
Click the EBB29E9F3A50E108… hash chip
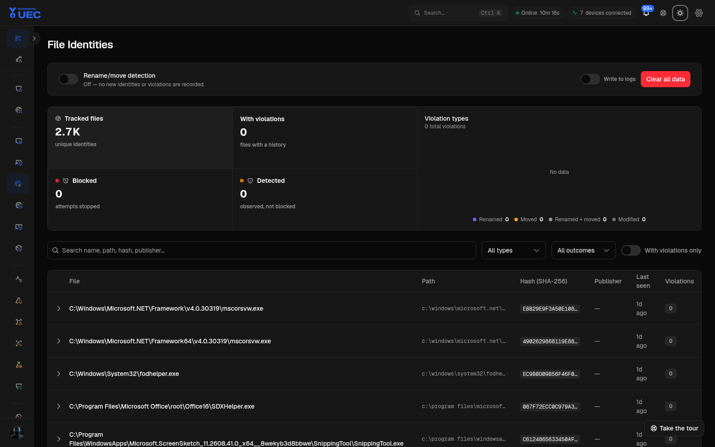pyautogui.click(x=550, y=308)
